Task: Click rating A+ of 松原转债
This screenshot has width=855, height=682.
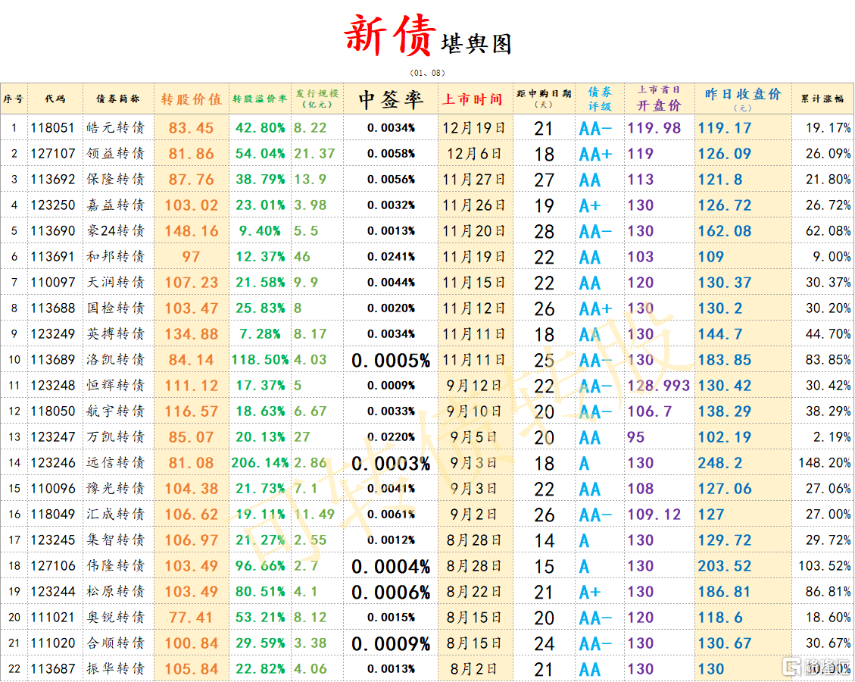Action: 590,592
